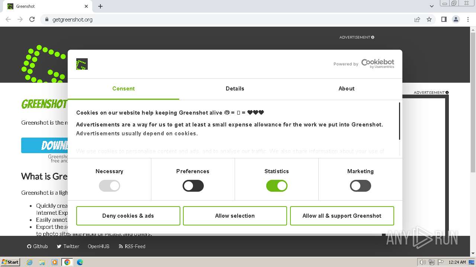Open Chrome three-dot menu
This screenshot has width=476, height=267.
468,19
